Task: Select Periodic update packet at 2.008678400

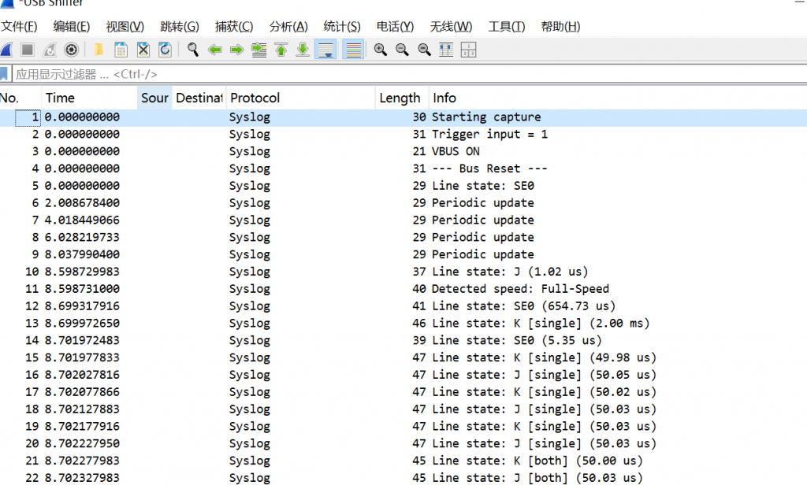Action: coord(403,203)
